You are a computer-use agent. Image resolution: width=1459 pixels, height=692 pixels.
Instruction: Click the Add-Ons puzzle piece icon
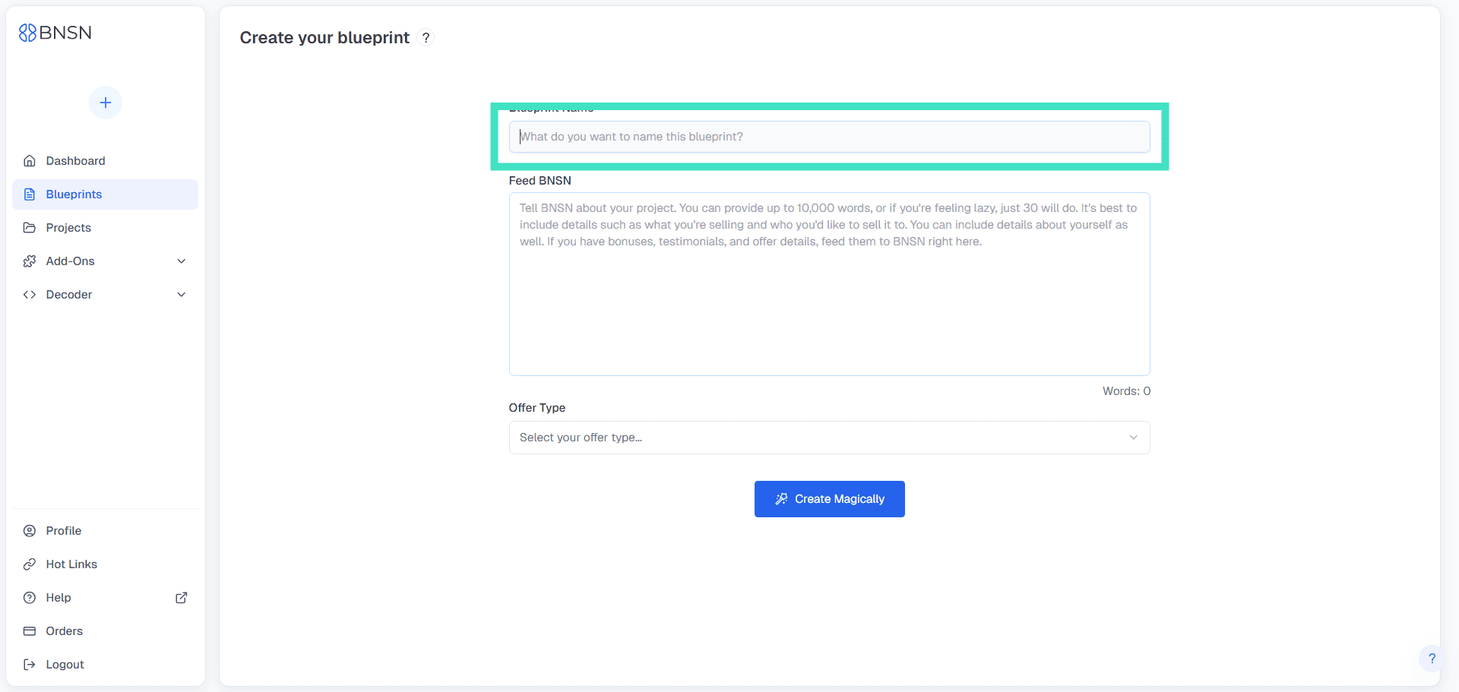coord(30,261)
